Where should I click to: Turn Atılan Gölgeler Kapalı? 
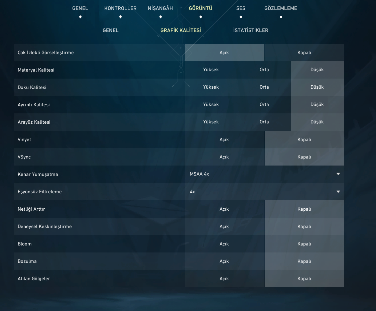click(304, 279)
